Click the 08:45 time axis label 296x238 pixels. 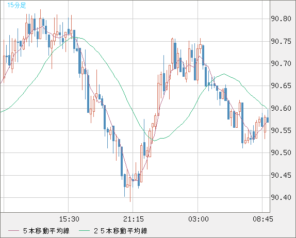[263, 219]
